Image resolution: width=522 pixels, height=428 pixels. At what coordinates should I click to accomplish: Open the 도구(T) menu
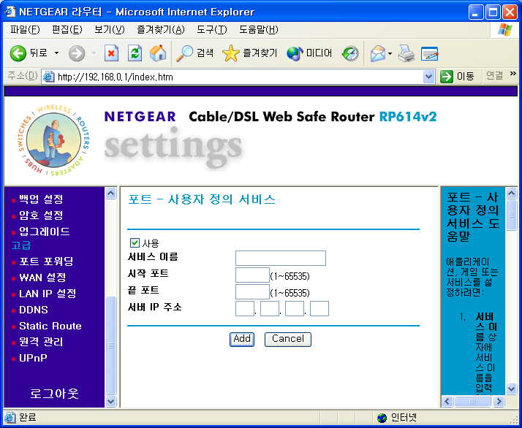click(211, 30)
